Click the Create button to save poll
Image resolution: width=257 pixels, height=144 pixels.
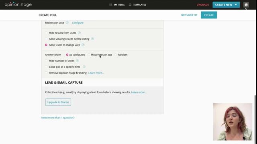pos(209,15)
